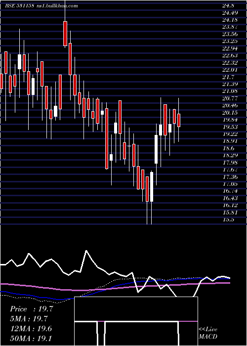
Task: Click the 19.53 price axis label
Action: (x=230, y=127)
